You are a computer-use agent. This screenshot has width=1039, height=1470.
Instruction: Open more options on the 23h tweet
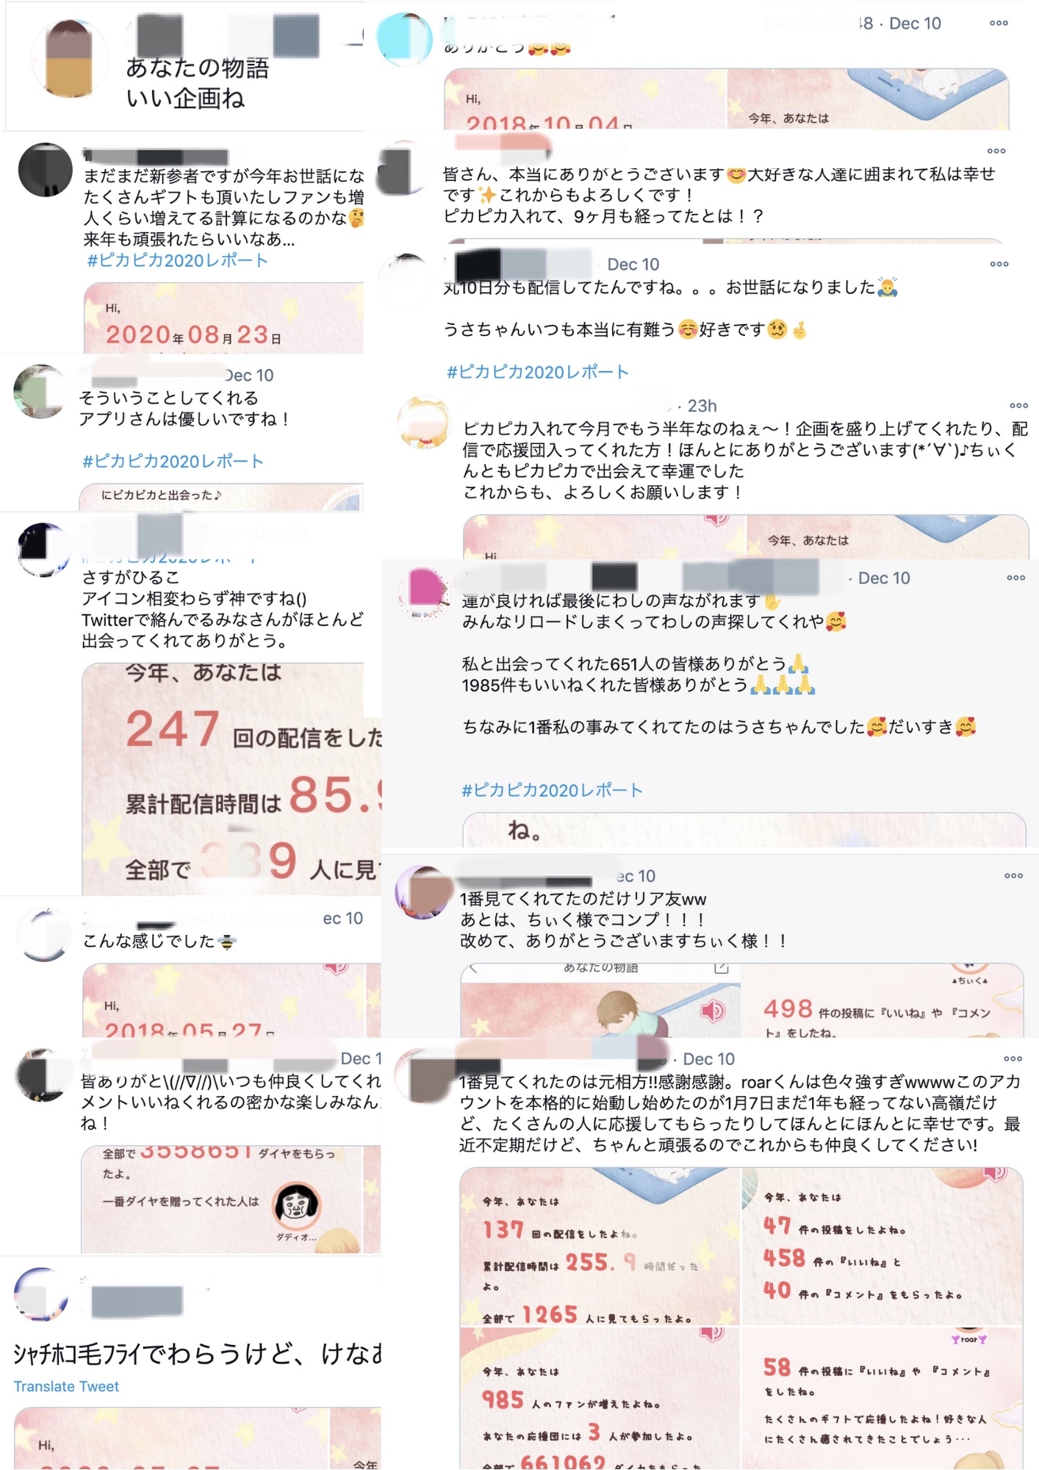(x=1018, y=406)
